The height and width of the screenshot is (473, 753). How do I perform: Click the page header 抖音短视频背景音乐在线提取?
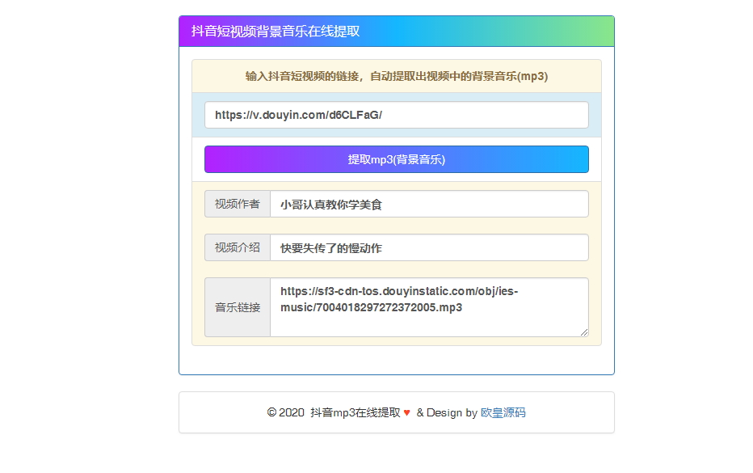tap(276, 32)
